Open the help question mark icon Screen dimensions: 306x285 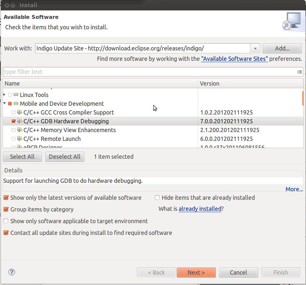[x=12, y=272]
